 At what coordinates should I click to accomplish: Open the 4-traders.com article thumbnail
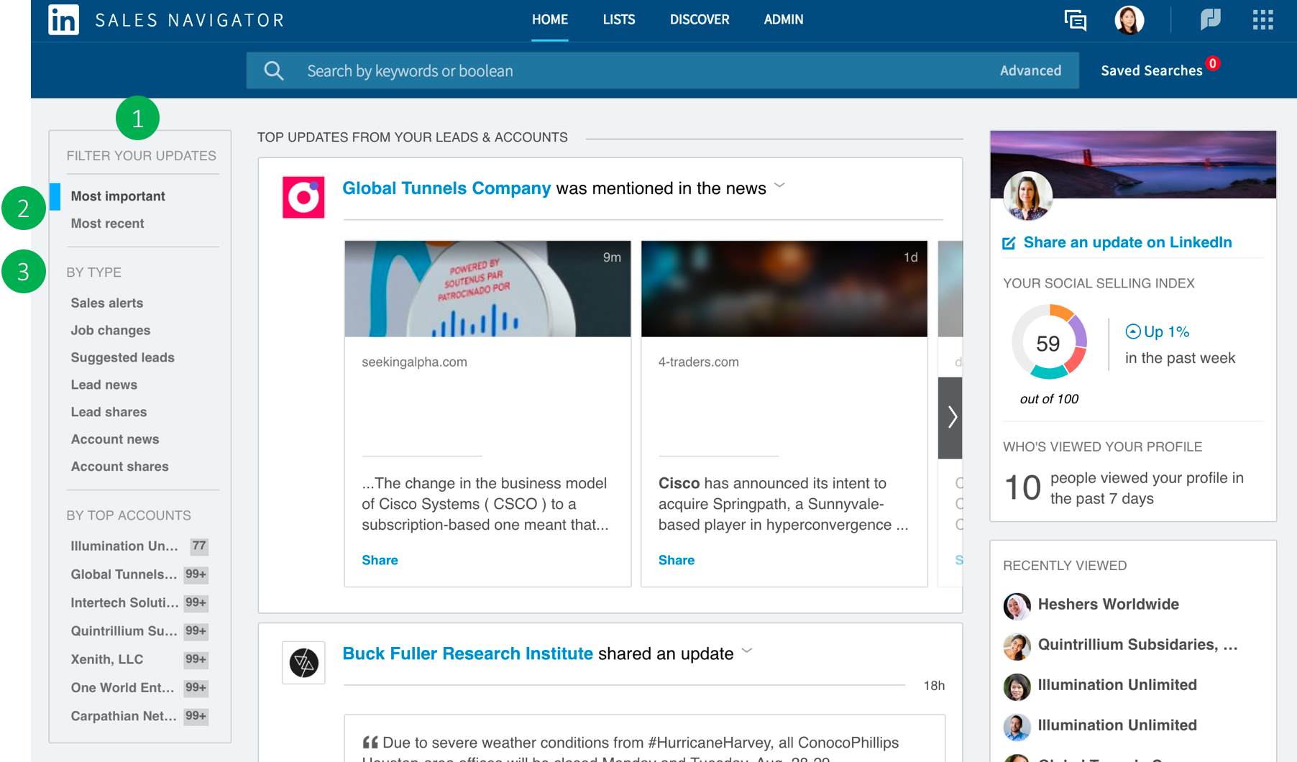(x=784, y=289)
